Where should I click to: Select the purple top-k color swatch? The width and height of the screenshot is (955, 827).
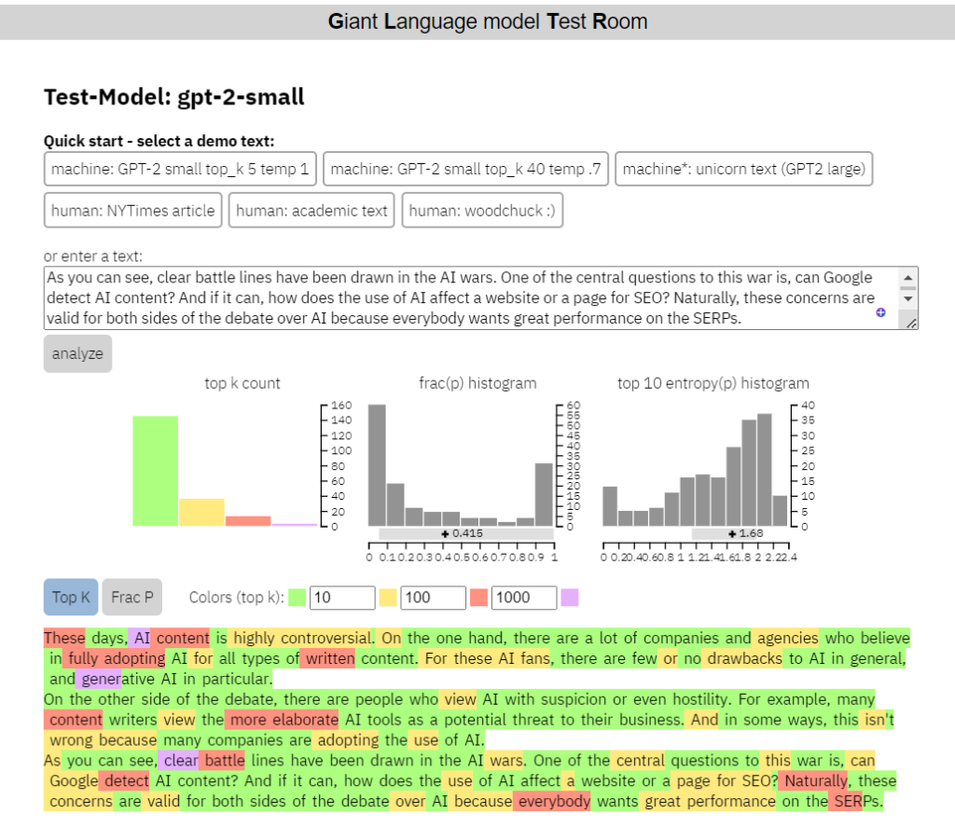pyautogui.click(x=570, y=598)
